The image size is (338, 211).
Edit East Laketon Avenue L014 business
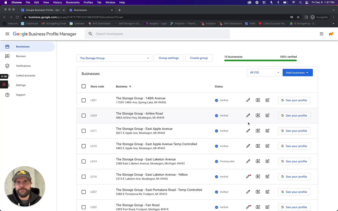[x=248, y=161]
